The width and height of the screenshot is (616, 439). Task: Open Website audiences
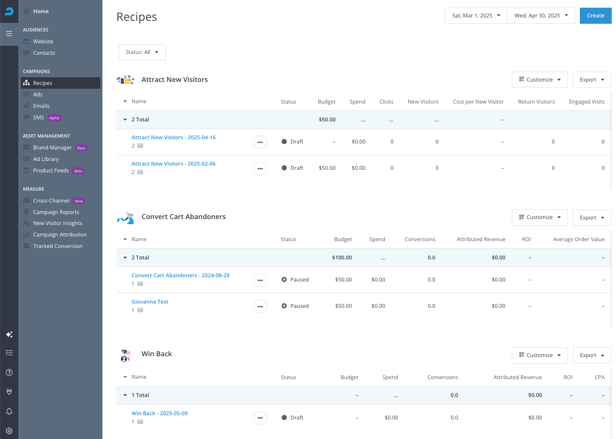pyautogui.click(x=43, y=42)
